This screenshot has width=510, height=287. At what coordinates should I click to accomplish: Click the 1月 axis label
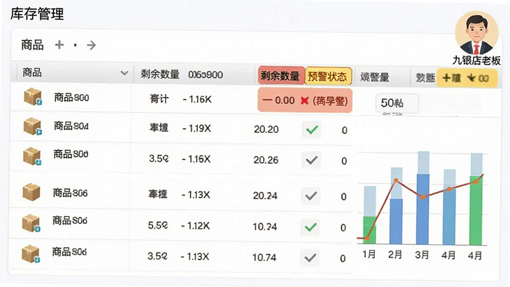tap(369, 254)
